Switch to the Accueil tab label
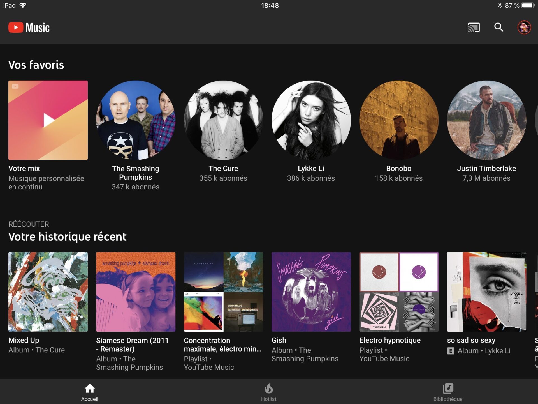This screenshot has width=538, height=404. (x=90, y=399)
